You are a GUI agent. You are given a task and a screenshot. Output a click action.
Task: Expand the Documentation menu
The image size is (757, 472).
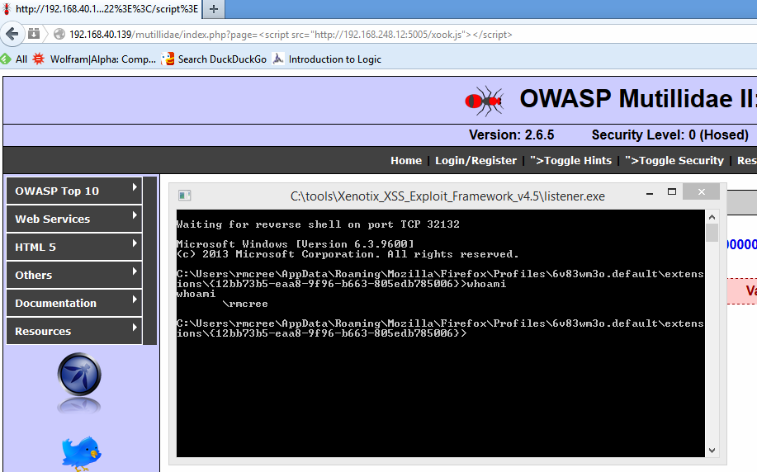(x=74, y=303)
